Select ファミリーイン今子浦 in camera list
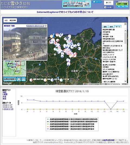The height and width of the screenshot is (145, 130). tap(109, 59)
